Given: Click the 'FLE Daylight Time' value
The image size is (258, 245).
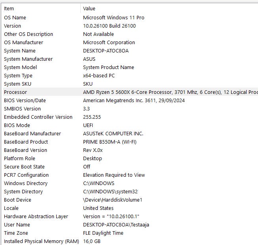Looking at the screenshot, I should click(x=103, y=233).
